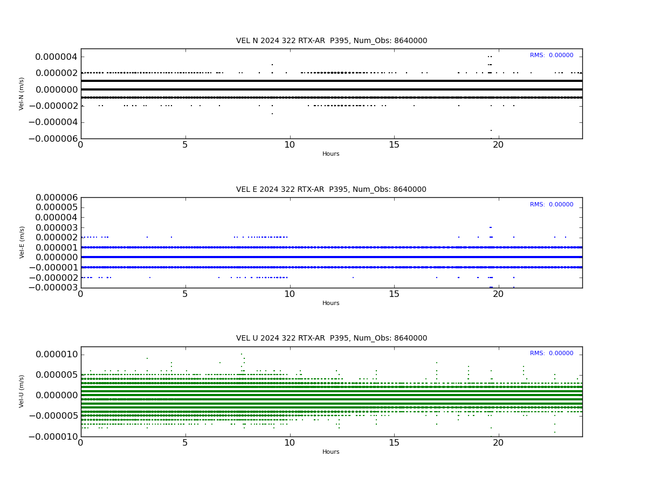Viewport: 647px width, 485px height.
Task: Select the RMS value in the Vel-U plot
Action: (x=552, y=354)
